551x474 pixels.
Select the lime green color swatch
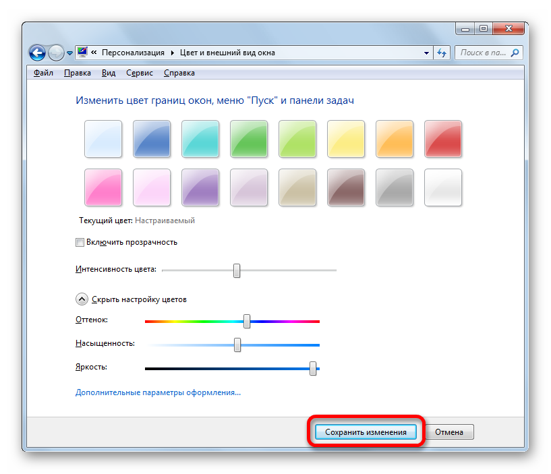click(x=297, y=139)
